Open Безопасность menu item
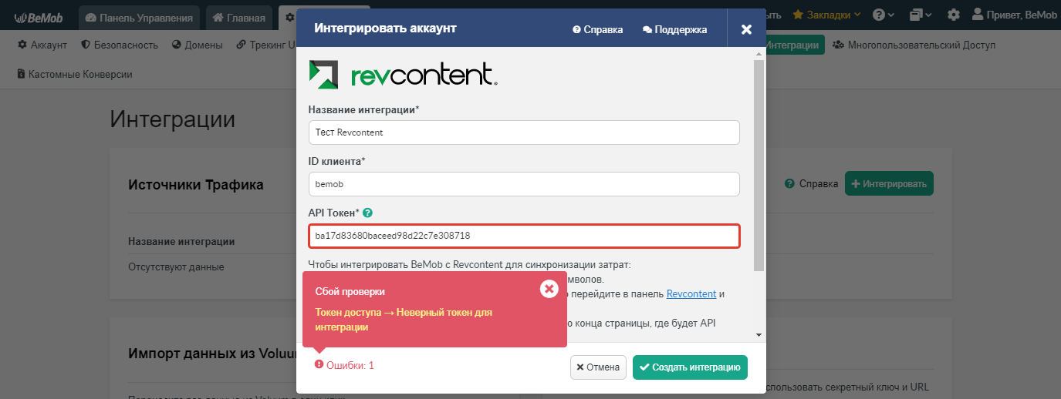 click(120, 45)
